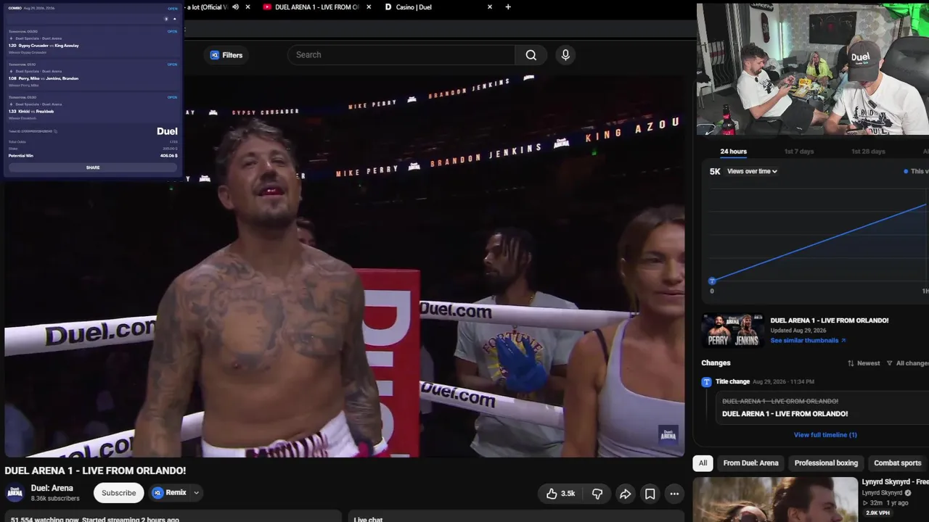Select the 24 hours stats tab
Screen dimensions: 929x522
pyautogui.click(x=733, y=152)
